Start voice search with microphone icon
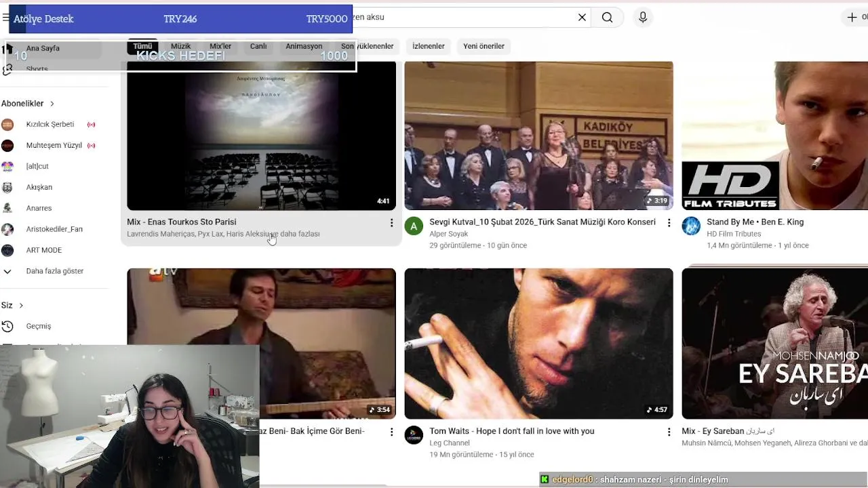This screenshot has width=868, height=488. click(643, 18)
